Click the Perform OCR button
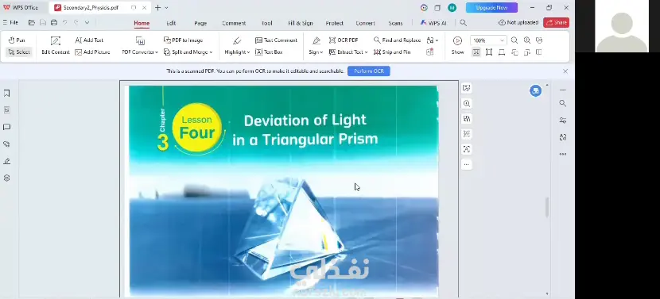This screenshot has width=660, height=299. 369,71
